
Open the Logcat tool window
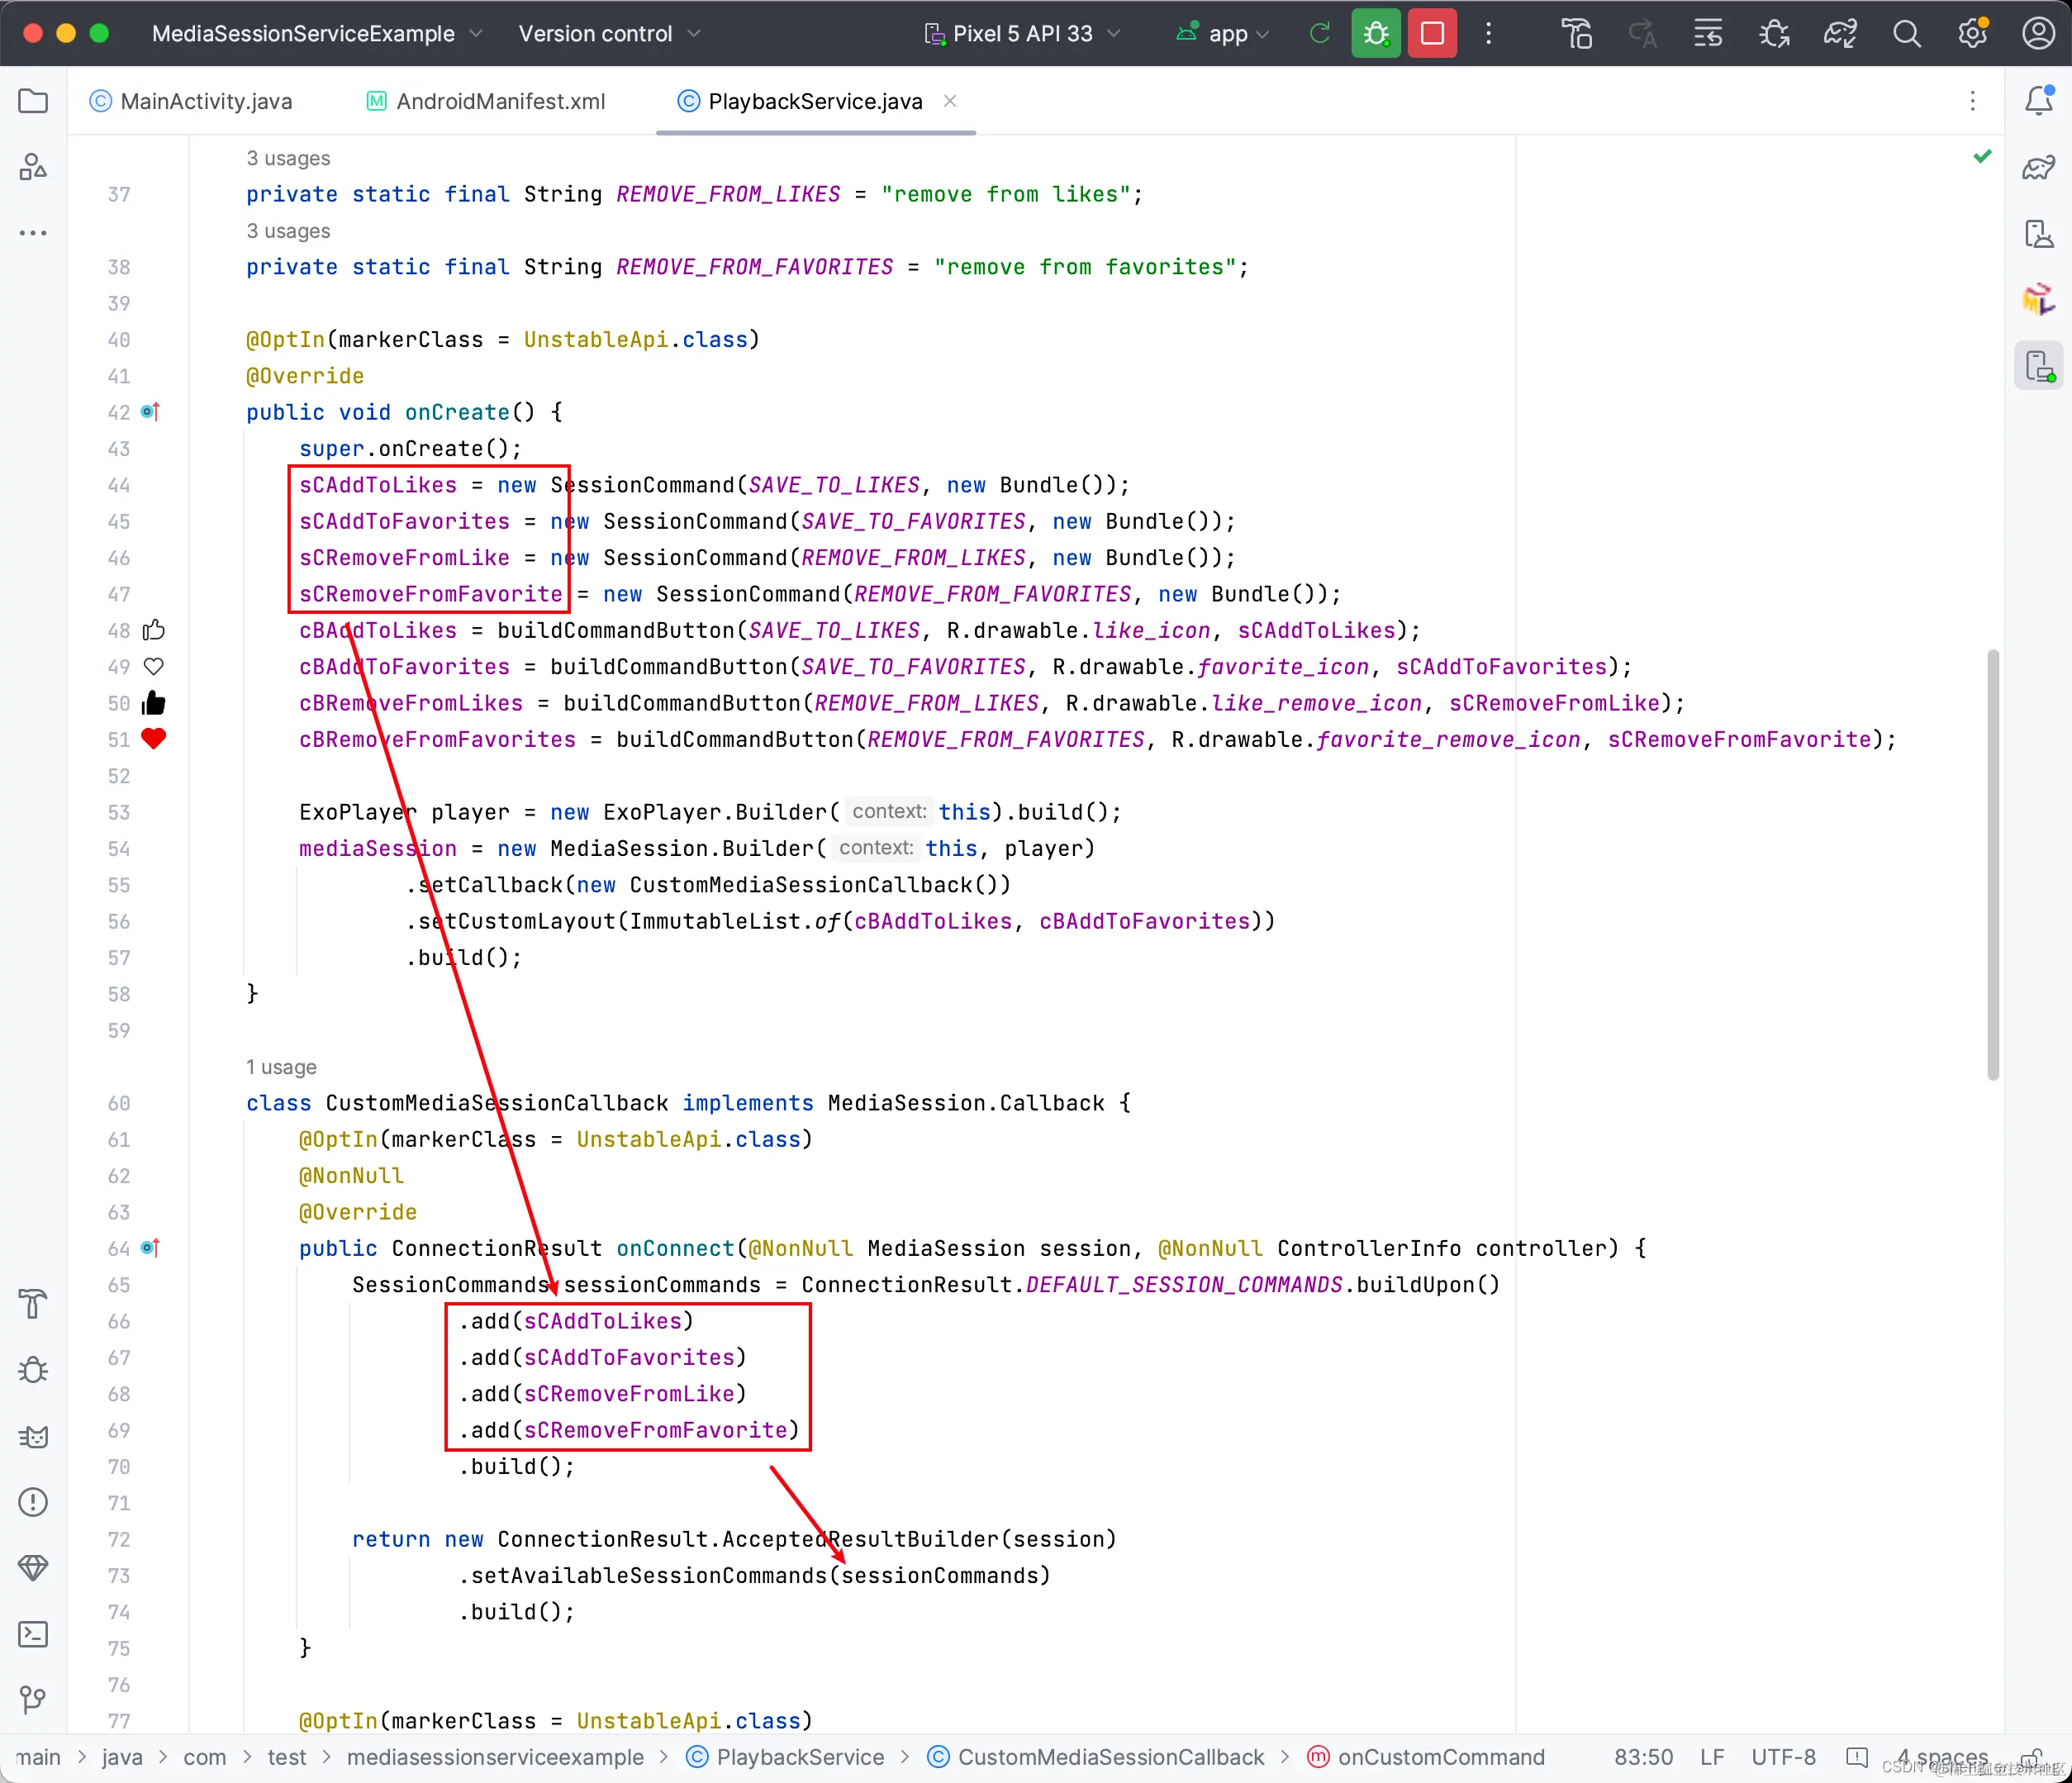(33, 1436)
